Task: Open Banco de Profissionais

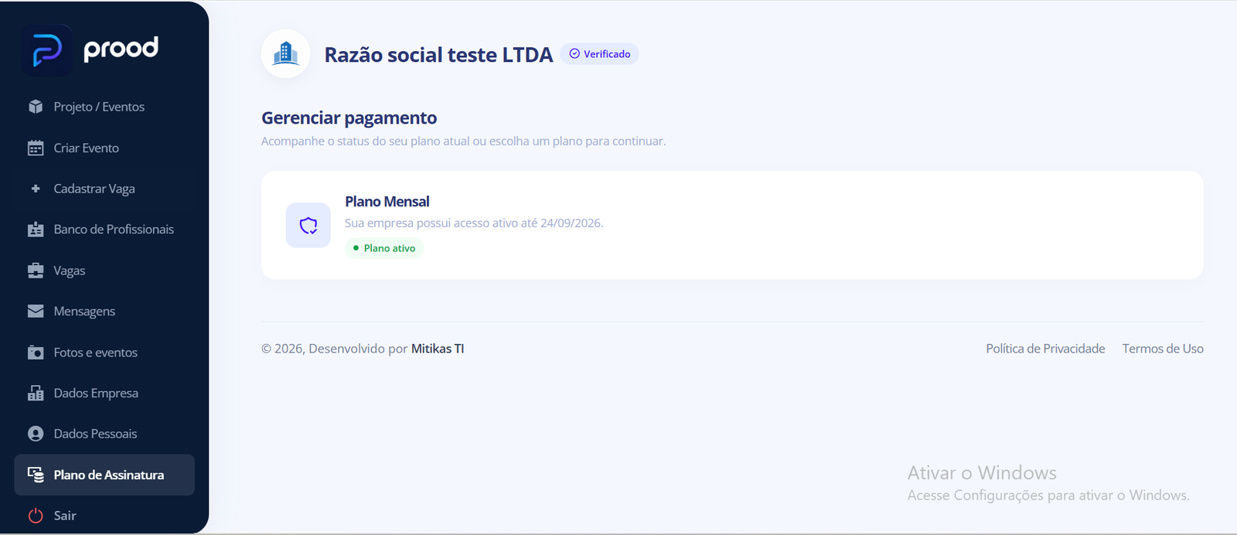Action: click(114, 230)
